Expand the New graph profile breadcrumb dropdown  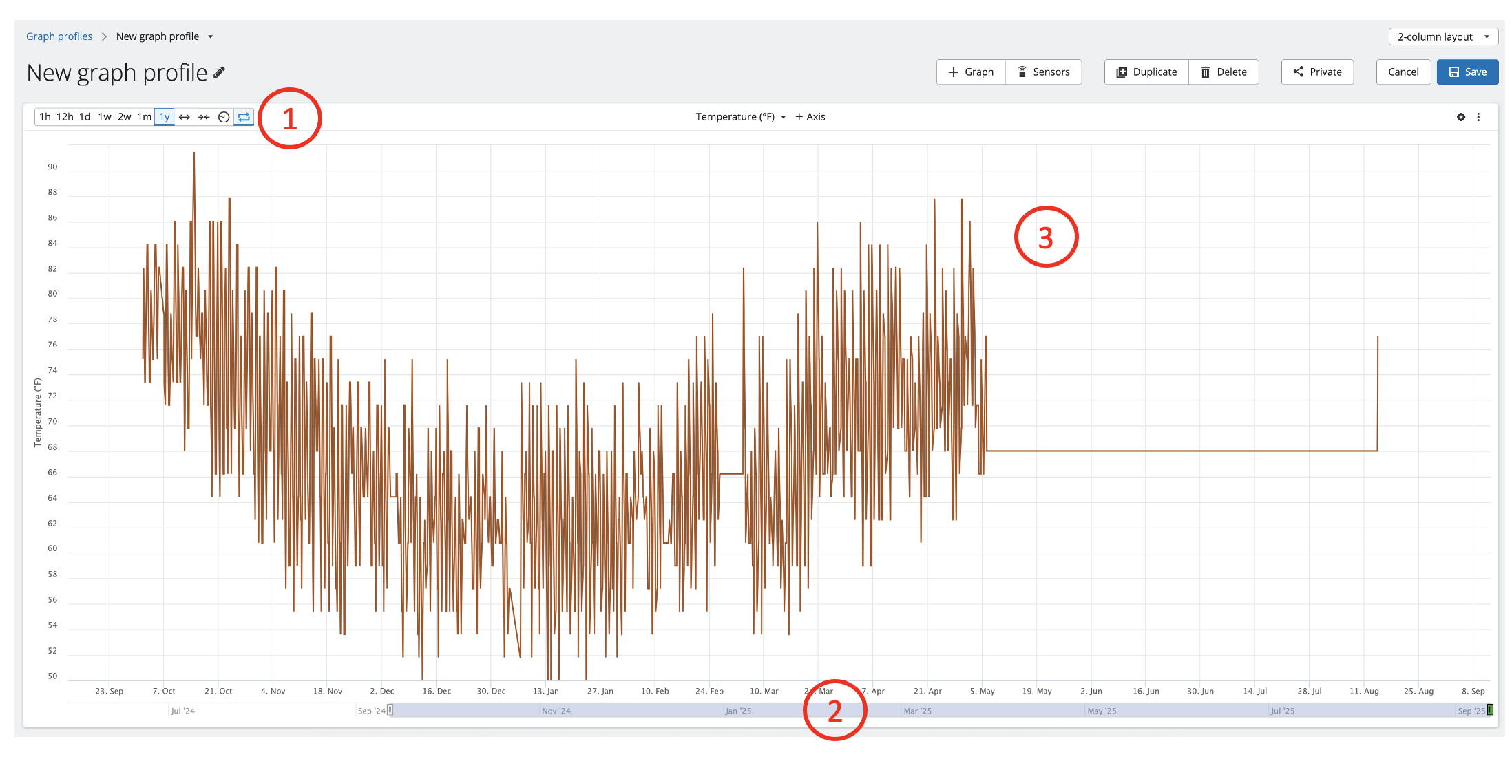[x=211, y=36]
